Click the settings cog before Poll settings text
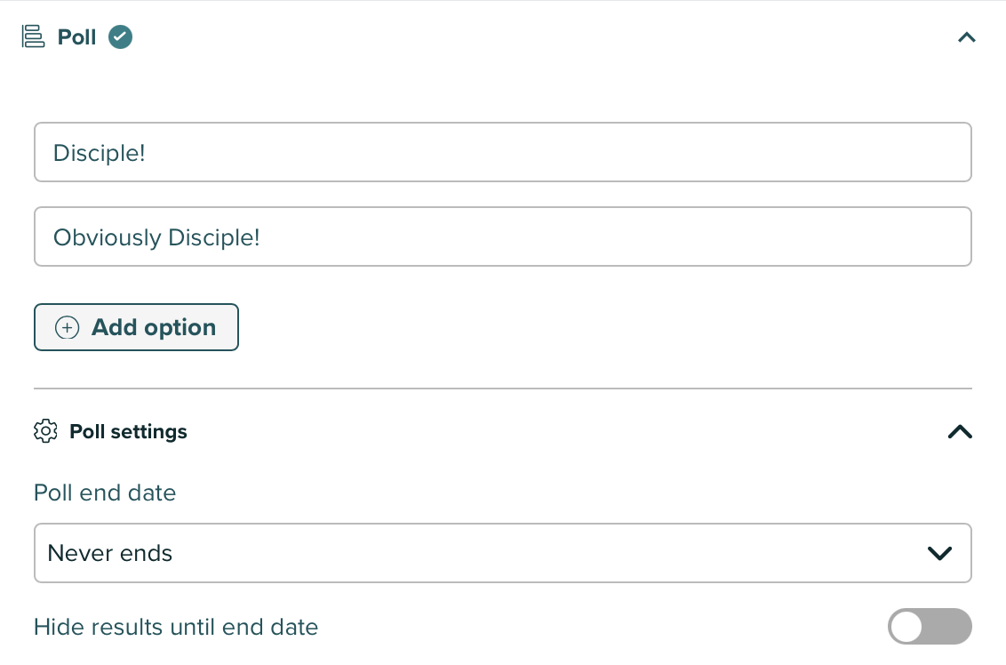Viewport: 1006px width, 665px height. [45, 431]
